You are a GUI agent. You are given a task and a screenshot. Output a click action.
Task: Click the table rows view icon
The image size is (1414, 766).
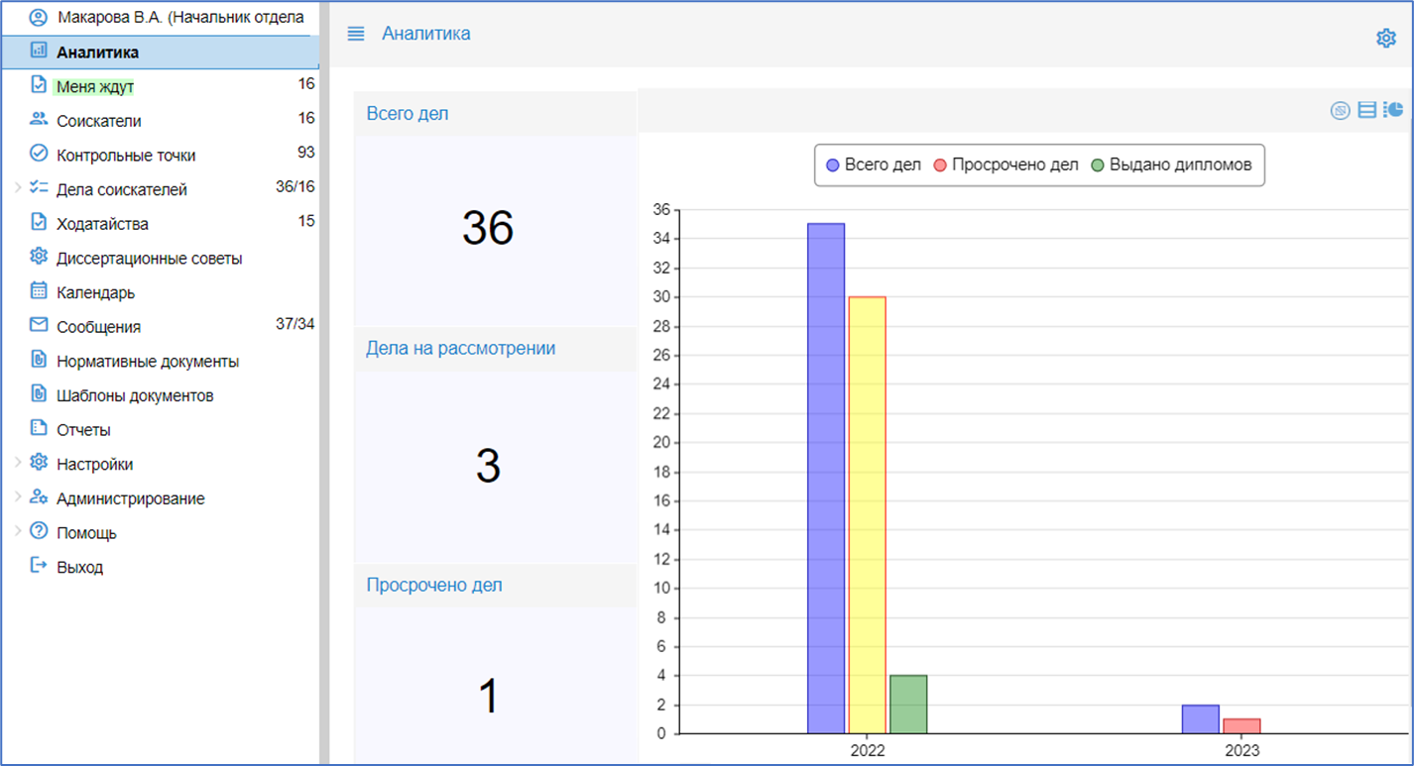point(1366,110)
